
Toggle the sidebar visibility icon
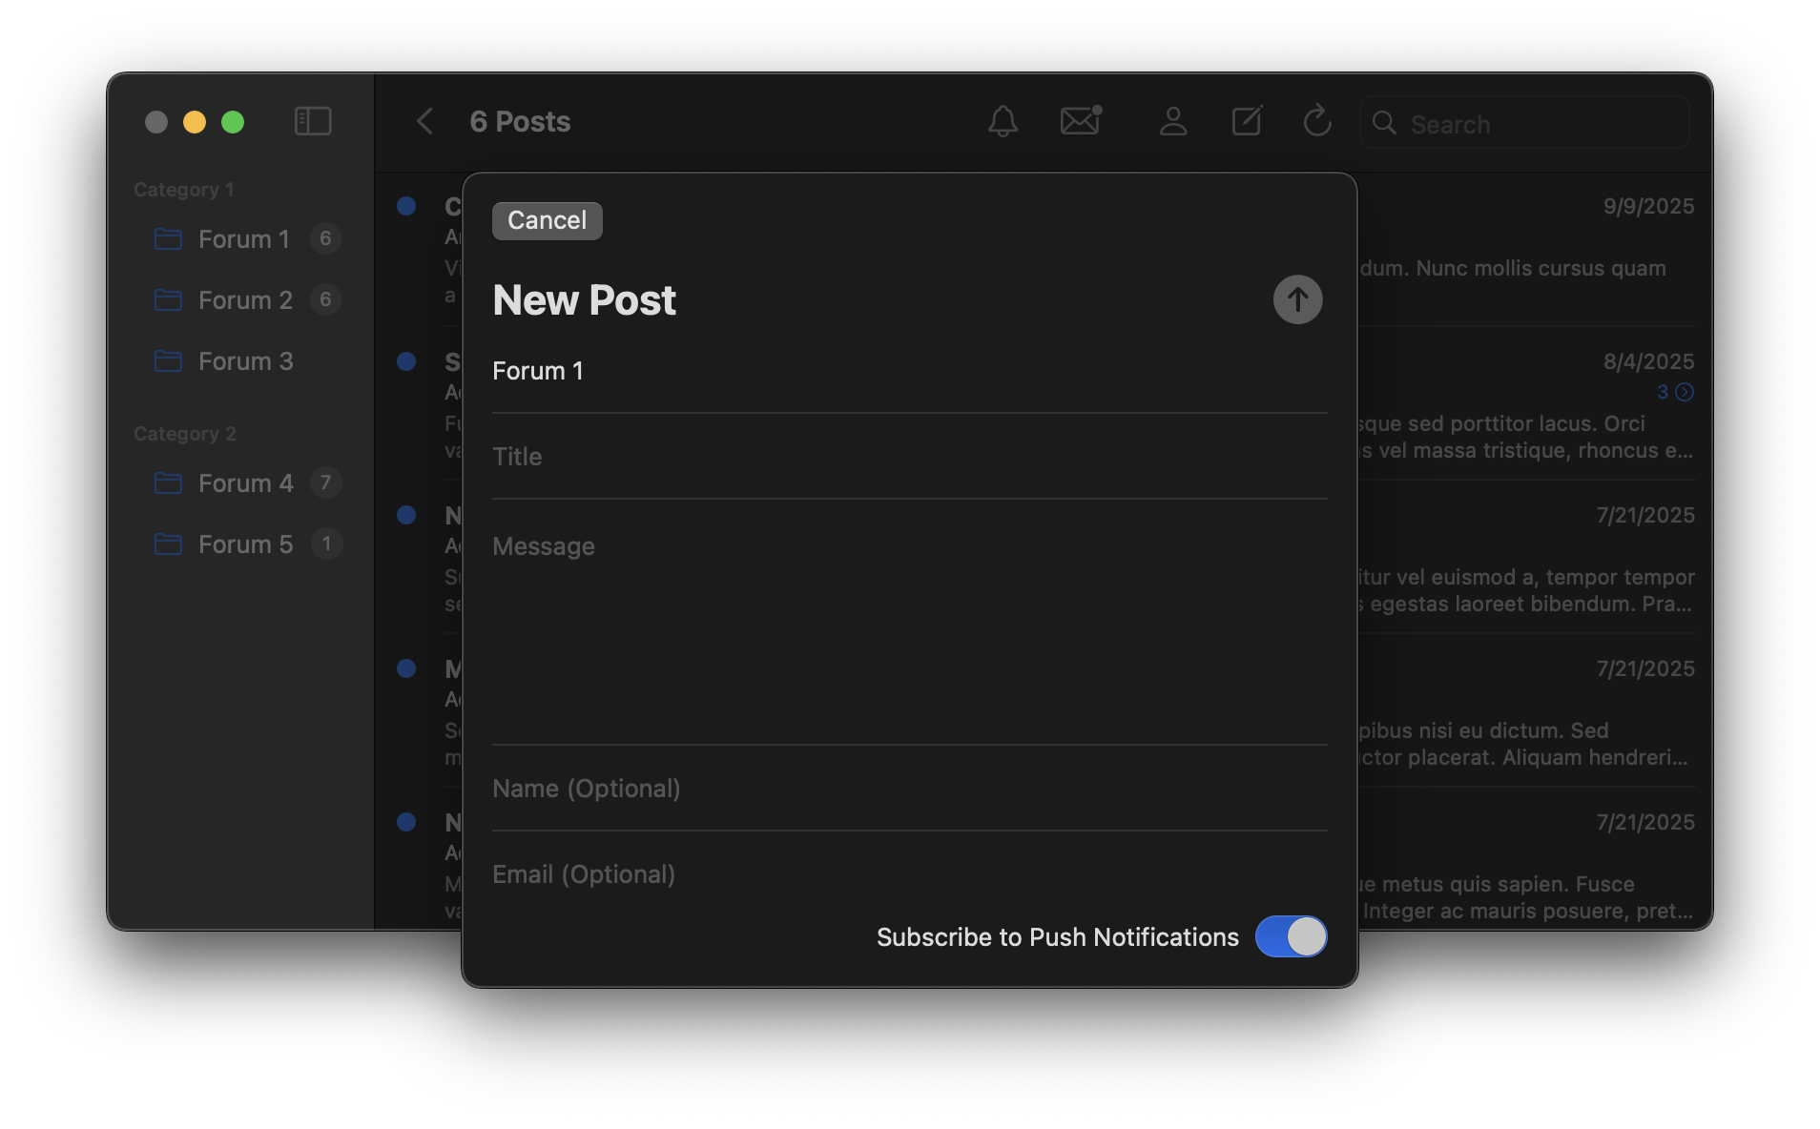pyautogui.click(x=313, y=122)
